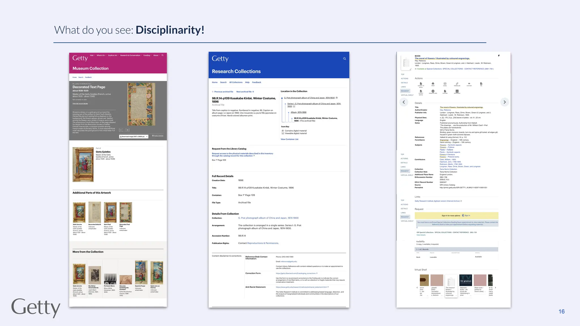This screenshot has height=326, width=580.
Task: Zoom in on Decorated Text Page image
Action: [121, 130]
